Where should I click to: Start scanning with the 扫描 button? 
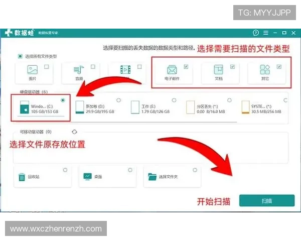click(267, 201)
